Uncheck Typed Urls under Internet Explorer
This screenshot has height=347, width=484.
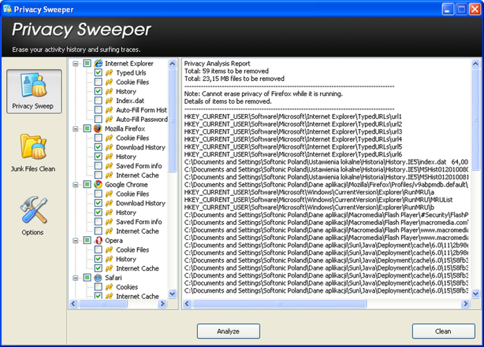point(98,73)
